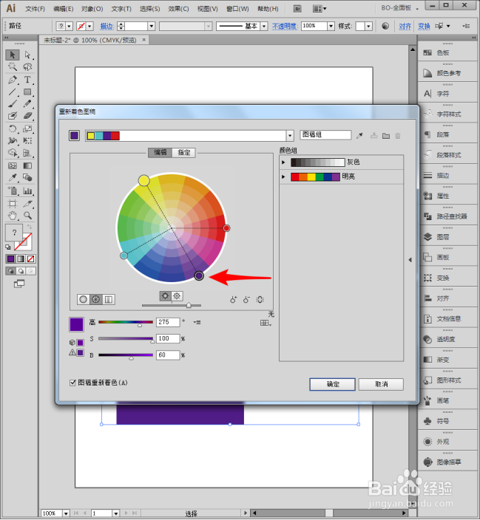Select the Hand tool

pos(13,216)
